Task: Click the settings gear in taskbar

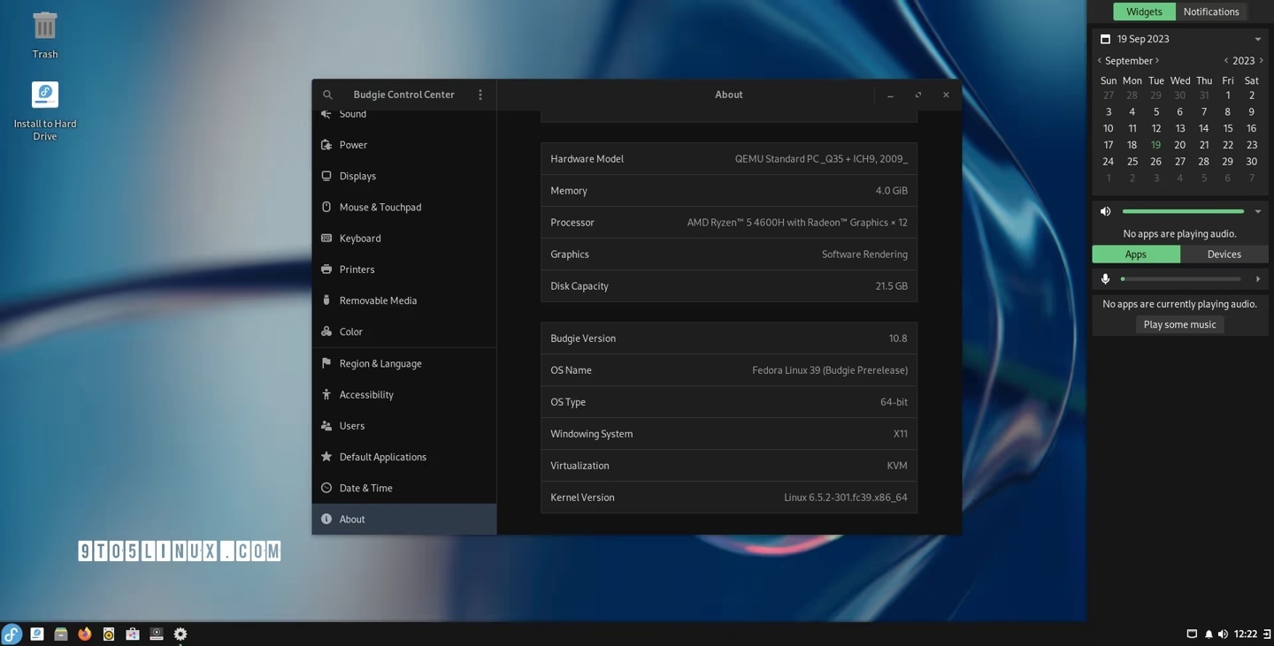Action: 180,634
